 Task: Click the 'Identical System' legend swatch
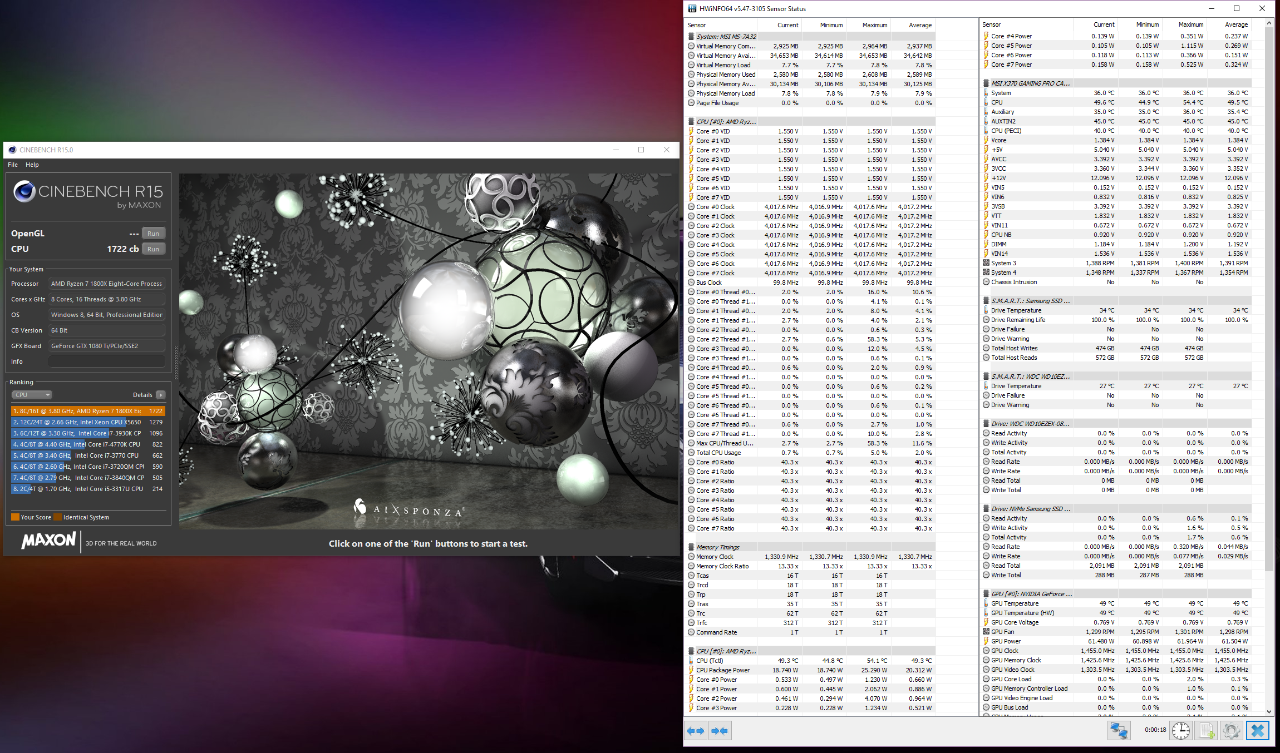(x=57, y=517)
